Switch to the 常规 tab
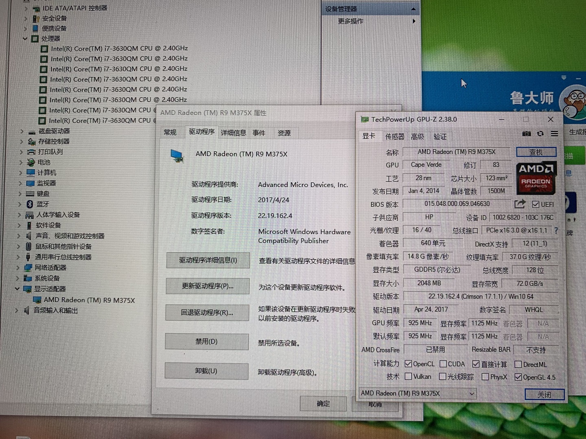The image size is (586, 439). (170, 133)
